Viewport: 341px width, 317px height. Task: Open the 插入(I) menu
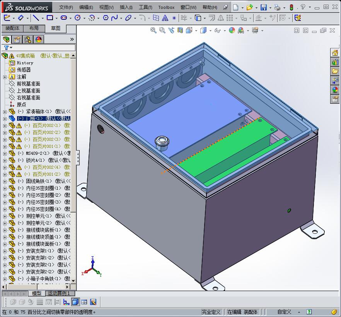point(126,7)
